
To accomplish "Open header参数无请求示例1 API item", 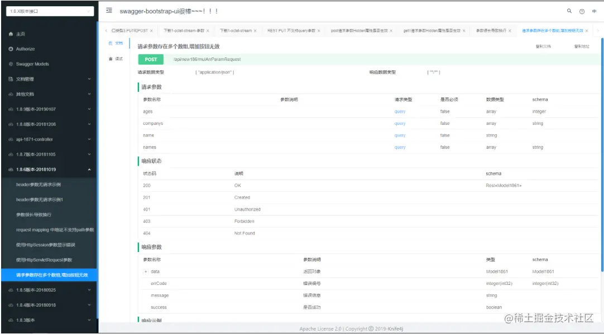I will tap(40, 199).
